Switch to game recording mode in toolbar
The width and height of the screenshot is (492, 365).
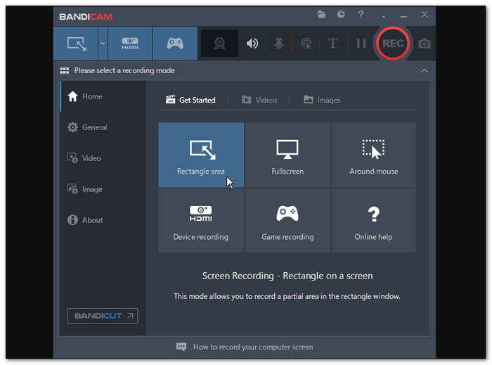coord(175,44)
